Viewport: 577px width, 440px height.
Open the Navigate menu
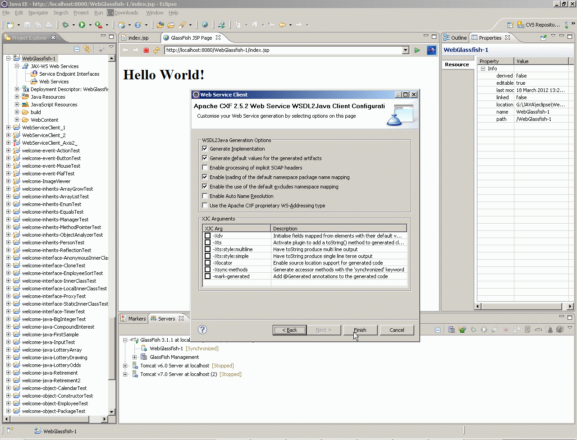tap(38, 13)
